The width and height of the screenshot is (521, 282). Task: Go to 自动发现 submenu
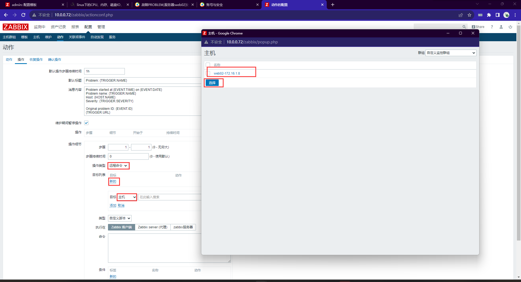tap(97, 37)
